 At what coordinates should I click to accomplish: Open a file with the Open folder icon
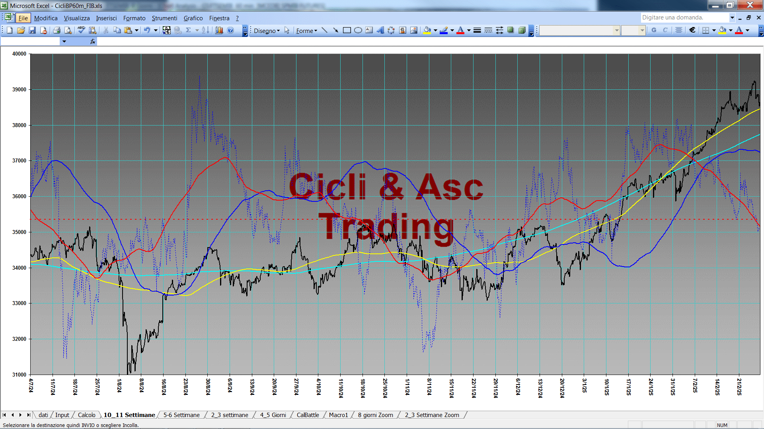click(x=21, y=30)
